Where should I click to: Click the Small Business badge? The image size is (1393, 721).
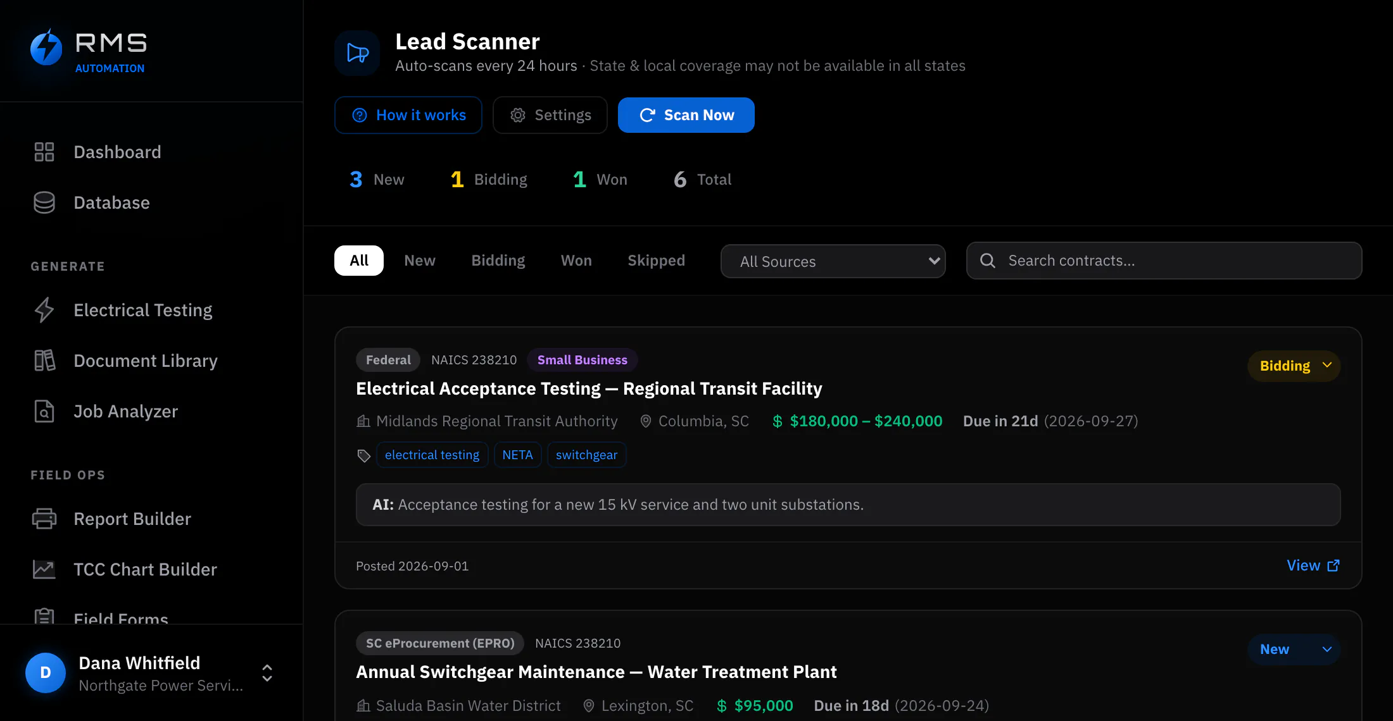point(583,360)
